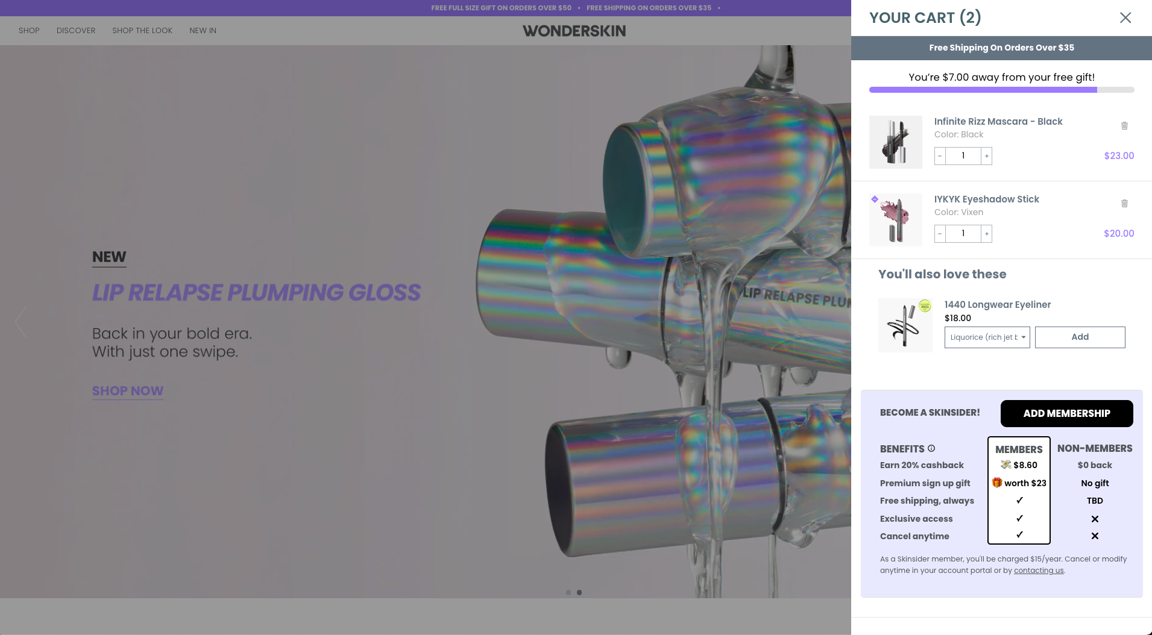This screenshot has height=635, width=1152.
Task: Click the Add Membership button
Action: point(1066,413)
